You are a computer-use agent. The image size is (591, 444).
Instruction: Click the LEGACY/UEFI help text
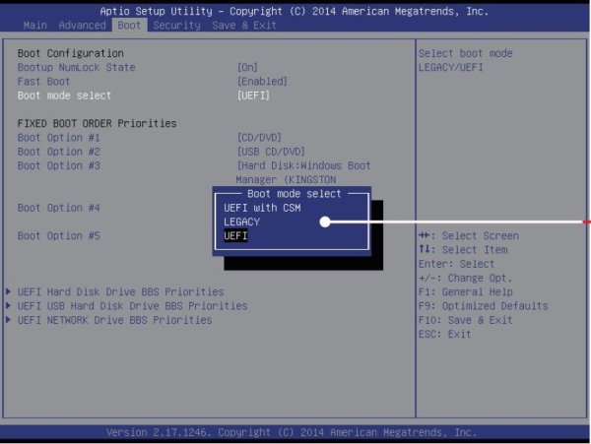[x=451, y=67]
